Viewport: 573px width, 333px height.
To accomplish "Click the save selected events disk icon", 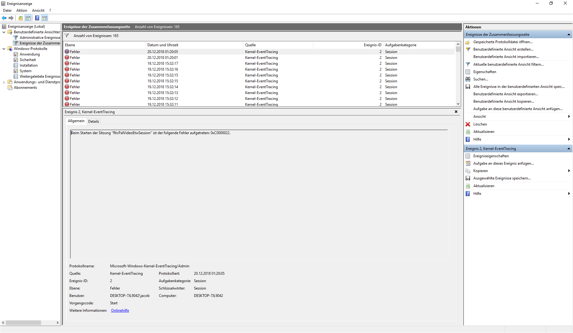I will click(468, 178).
